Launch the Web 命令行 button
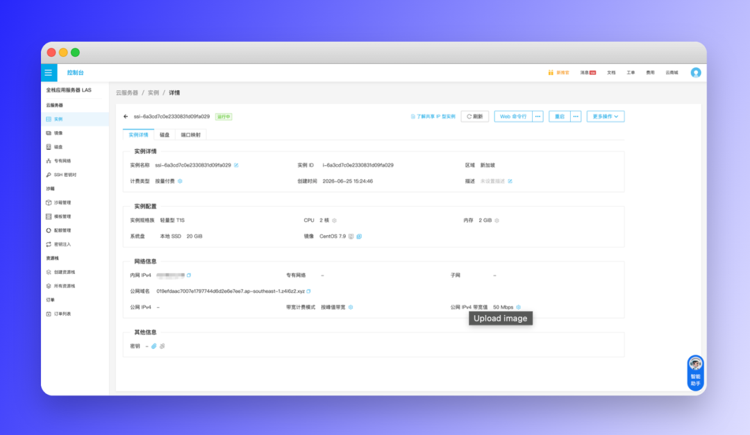 click(x=513, y=117)
